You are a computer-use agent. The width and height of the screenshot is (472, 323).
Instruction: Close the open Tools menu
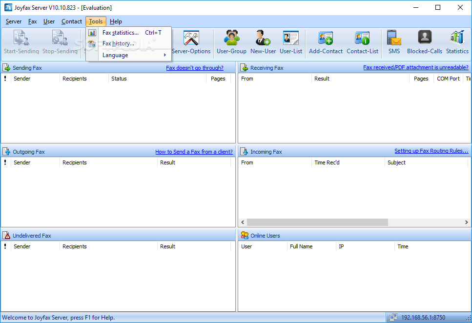tap(96, 21)
